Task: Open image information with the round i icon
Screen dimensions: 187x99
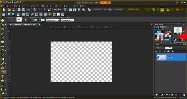Action: [x=65, y=10]
